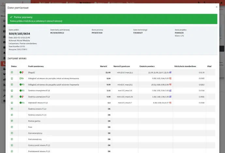Image resolution: width=225 pixels, height=153 pixels.
Task: Select sample number S00/9/185/0654
Action: pos(19,34)
